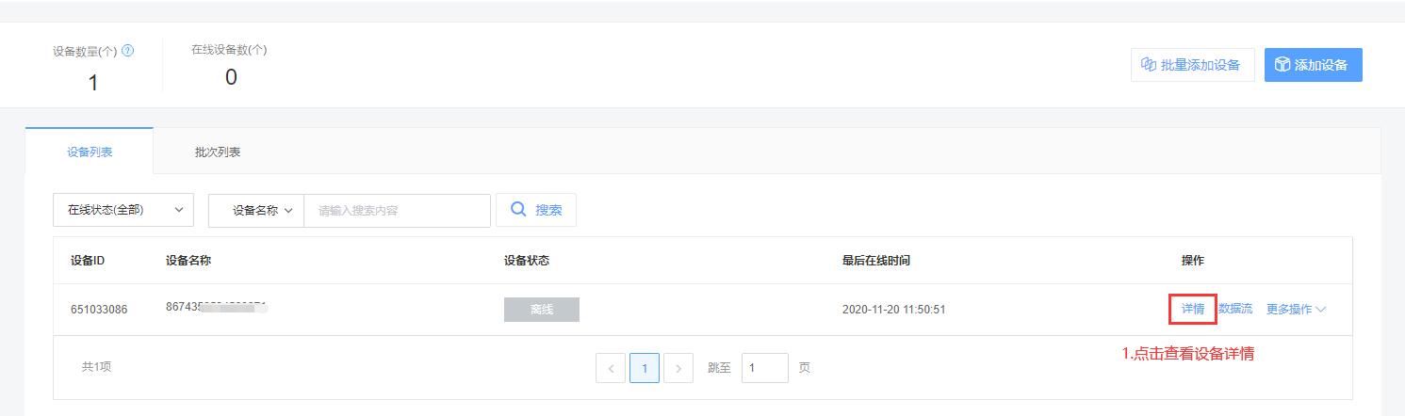Select page 1 in pagination

[x=645, y=368]
